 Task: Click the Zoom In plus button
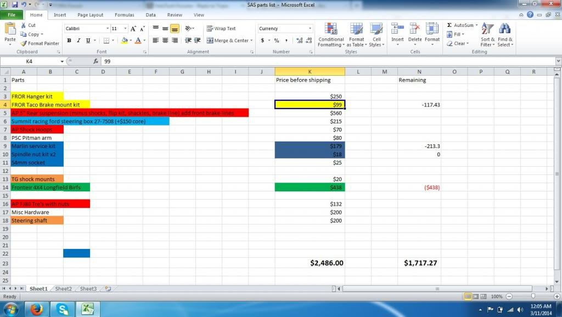point(557,297)
